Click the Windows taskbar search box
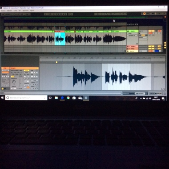 point(26,98)
